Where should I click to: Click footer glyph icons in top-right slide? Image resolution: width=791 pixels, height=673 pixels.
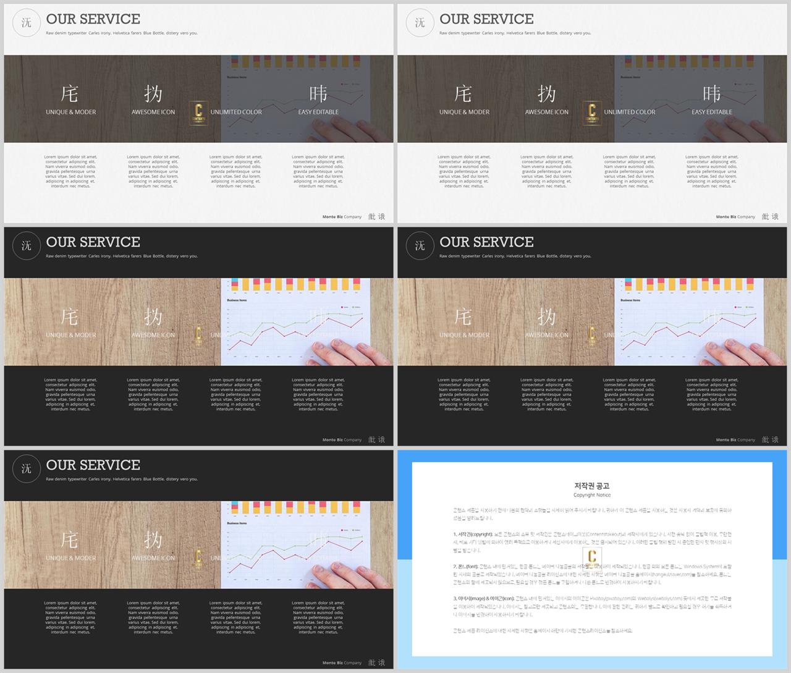point(770,217)
